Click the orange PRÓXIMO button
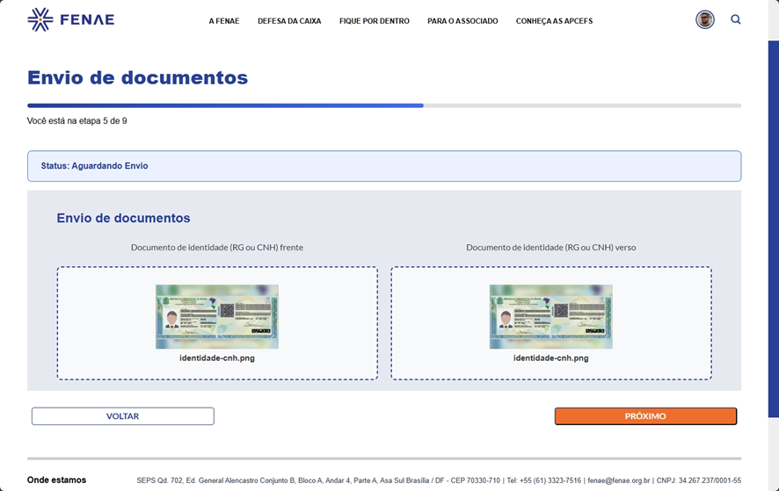779x491 pixels. pos(645,416)
